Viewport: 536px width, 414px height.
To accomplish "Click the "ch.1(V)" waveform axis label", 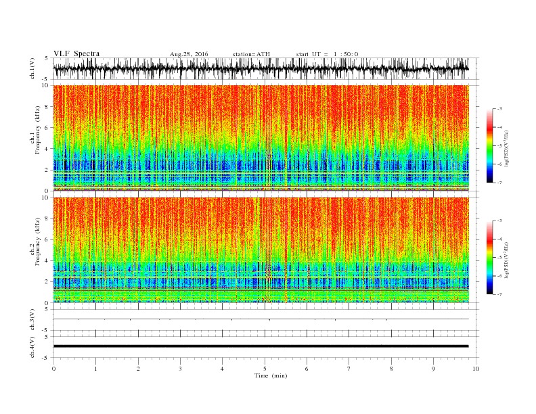I will tap(32, 68).
